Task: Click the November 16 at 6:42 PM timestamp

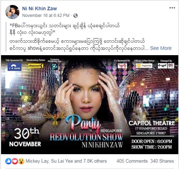Action: (x=46, y=16)
